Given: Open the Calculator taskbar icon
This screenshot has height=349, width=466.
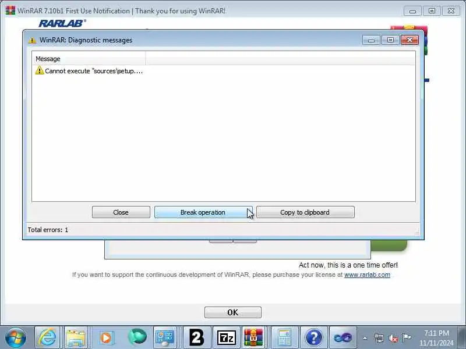Looking at the screenshot, I should 284,338.
